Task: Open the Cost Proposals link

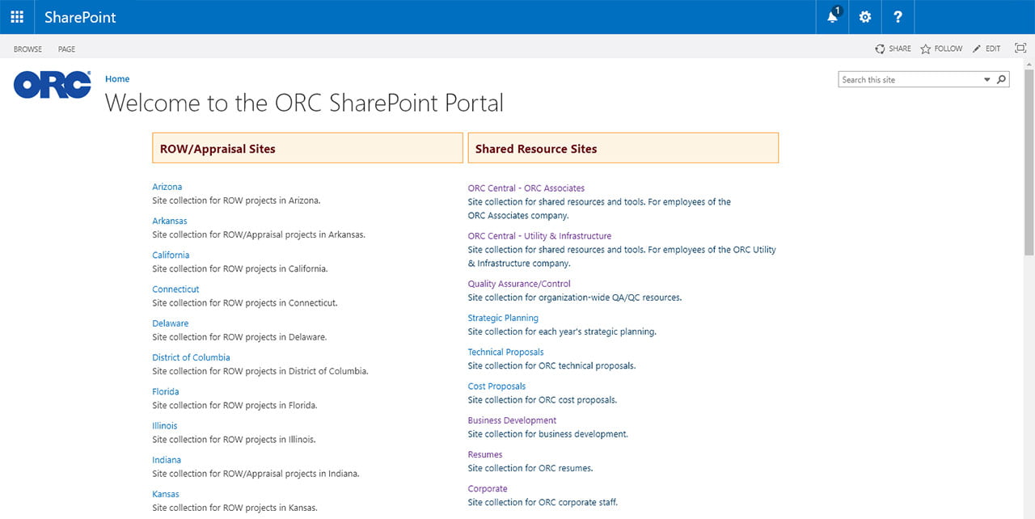Action: (x=496, y=386)
